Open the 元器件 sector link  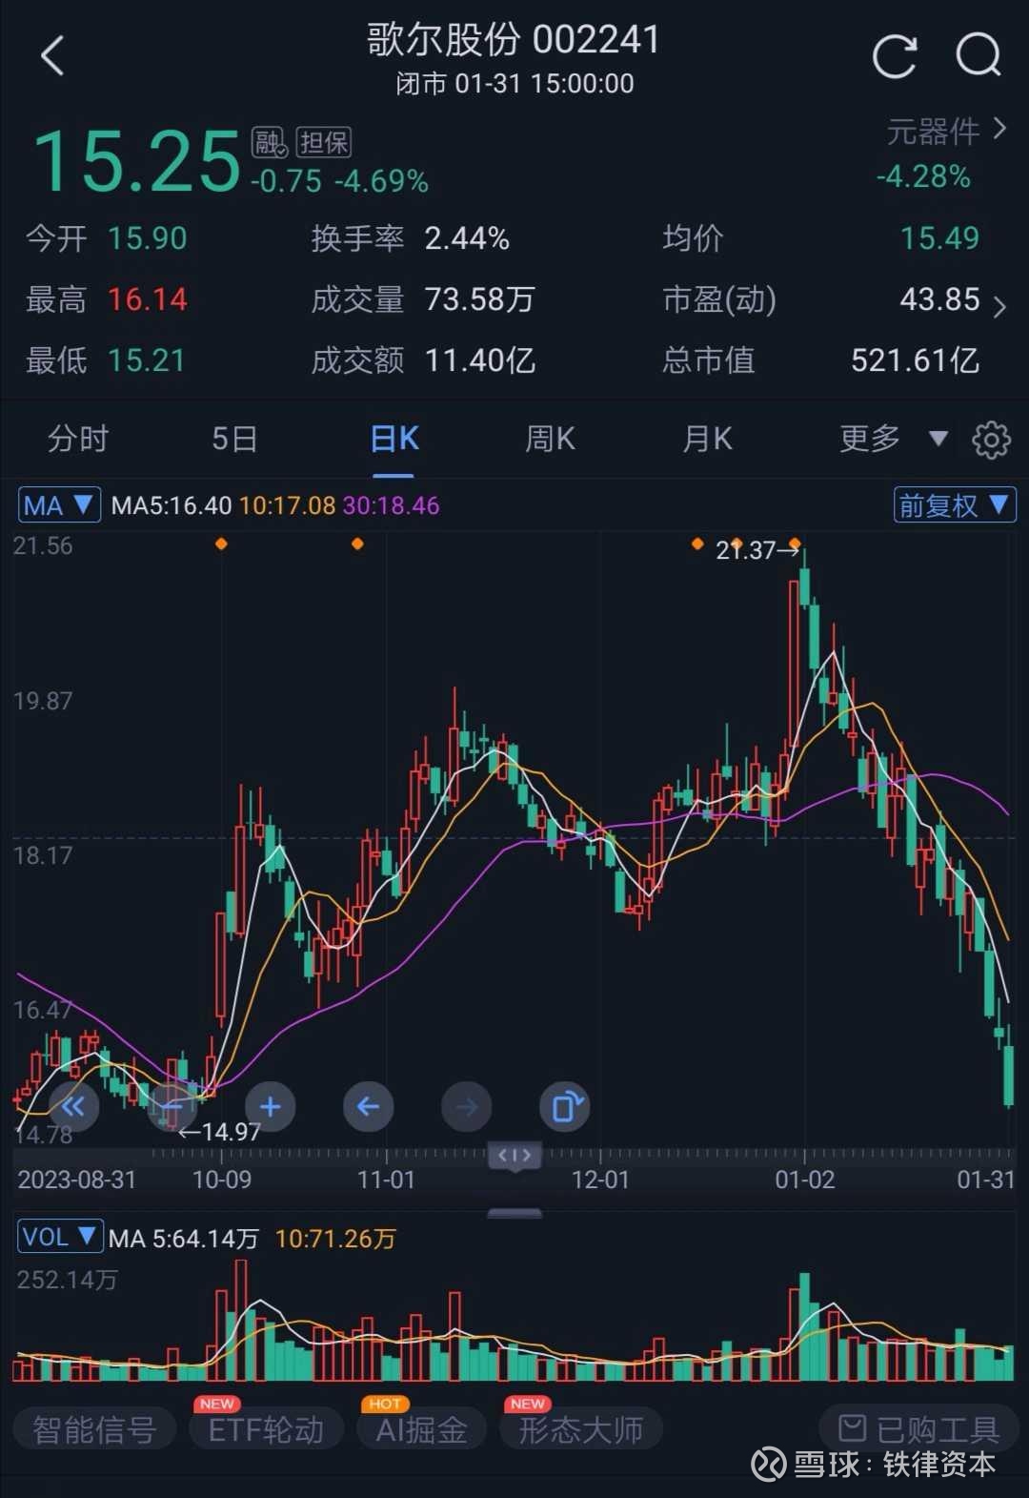pyautogui.click(x=945, y=132)
